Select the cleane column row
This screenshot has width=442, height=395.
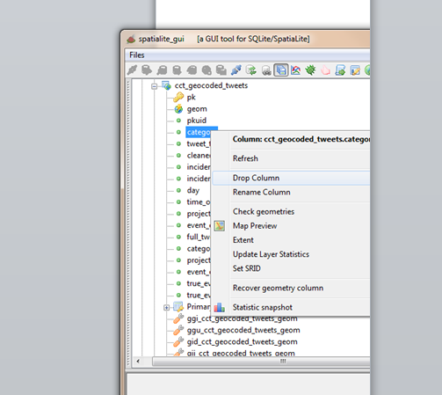pyautogui.click(x=199, y=156)
